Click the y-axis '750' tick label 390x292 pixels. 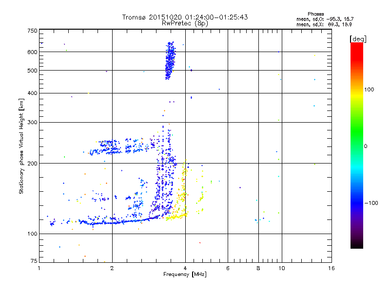(x=32, y=31)
